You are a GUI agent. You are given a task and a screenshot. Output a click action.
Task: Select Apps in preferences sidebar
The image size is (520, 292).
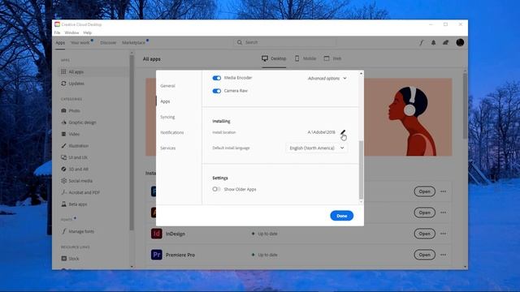coord(165,101)
